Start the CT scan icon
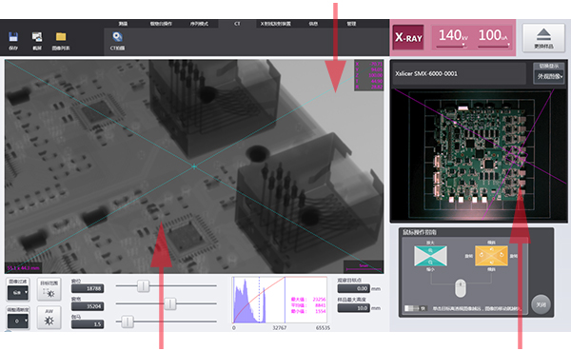The image size is (571, 351). click(x=117, y=37)
